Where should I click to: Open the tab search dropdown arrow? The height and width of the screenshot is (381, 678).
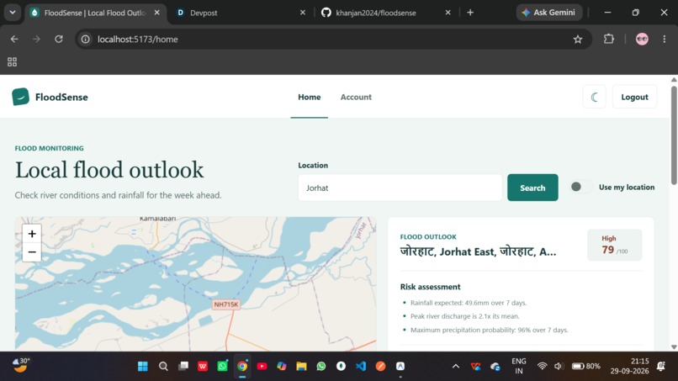[x=13, y=13]
